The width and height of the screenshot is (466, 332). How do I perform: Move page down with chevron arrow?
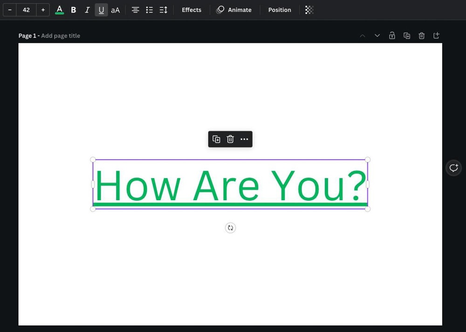(x=377, y=36)
